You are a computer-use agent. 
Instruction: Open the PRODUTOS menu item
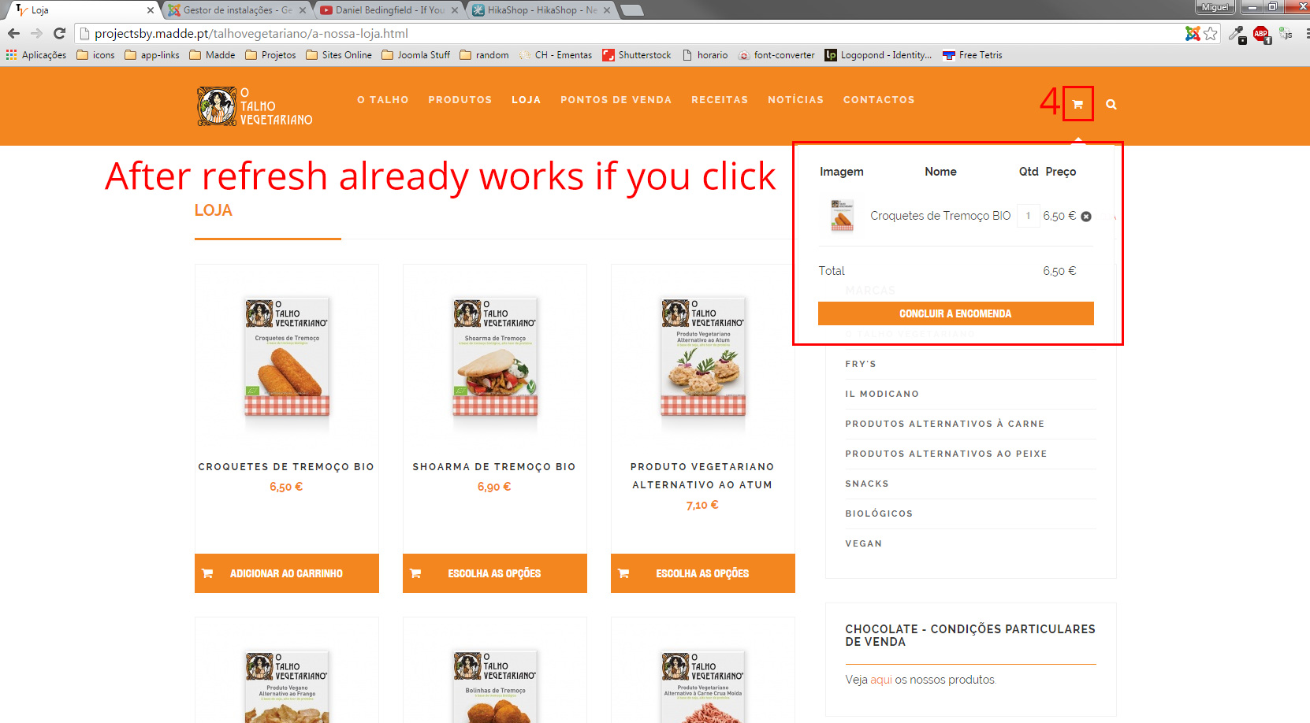(460, 100)
